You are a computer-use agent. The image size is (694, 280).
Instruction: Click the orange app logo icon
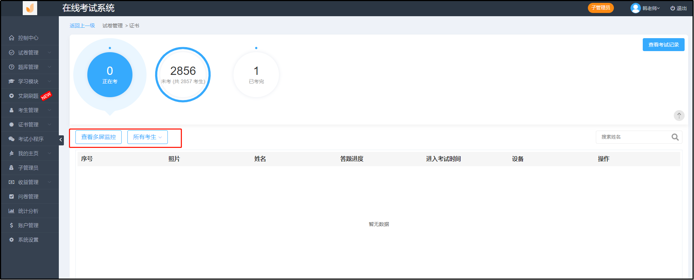tap(30, 8)
